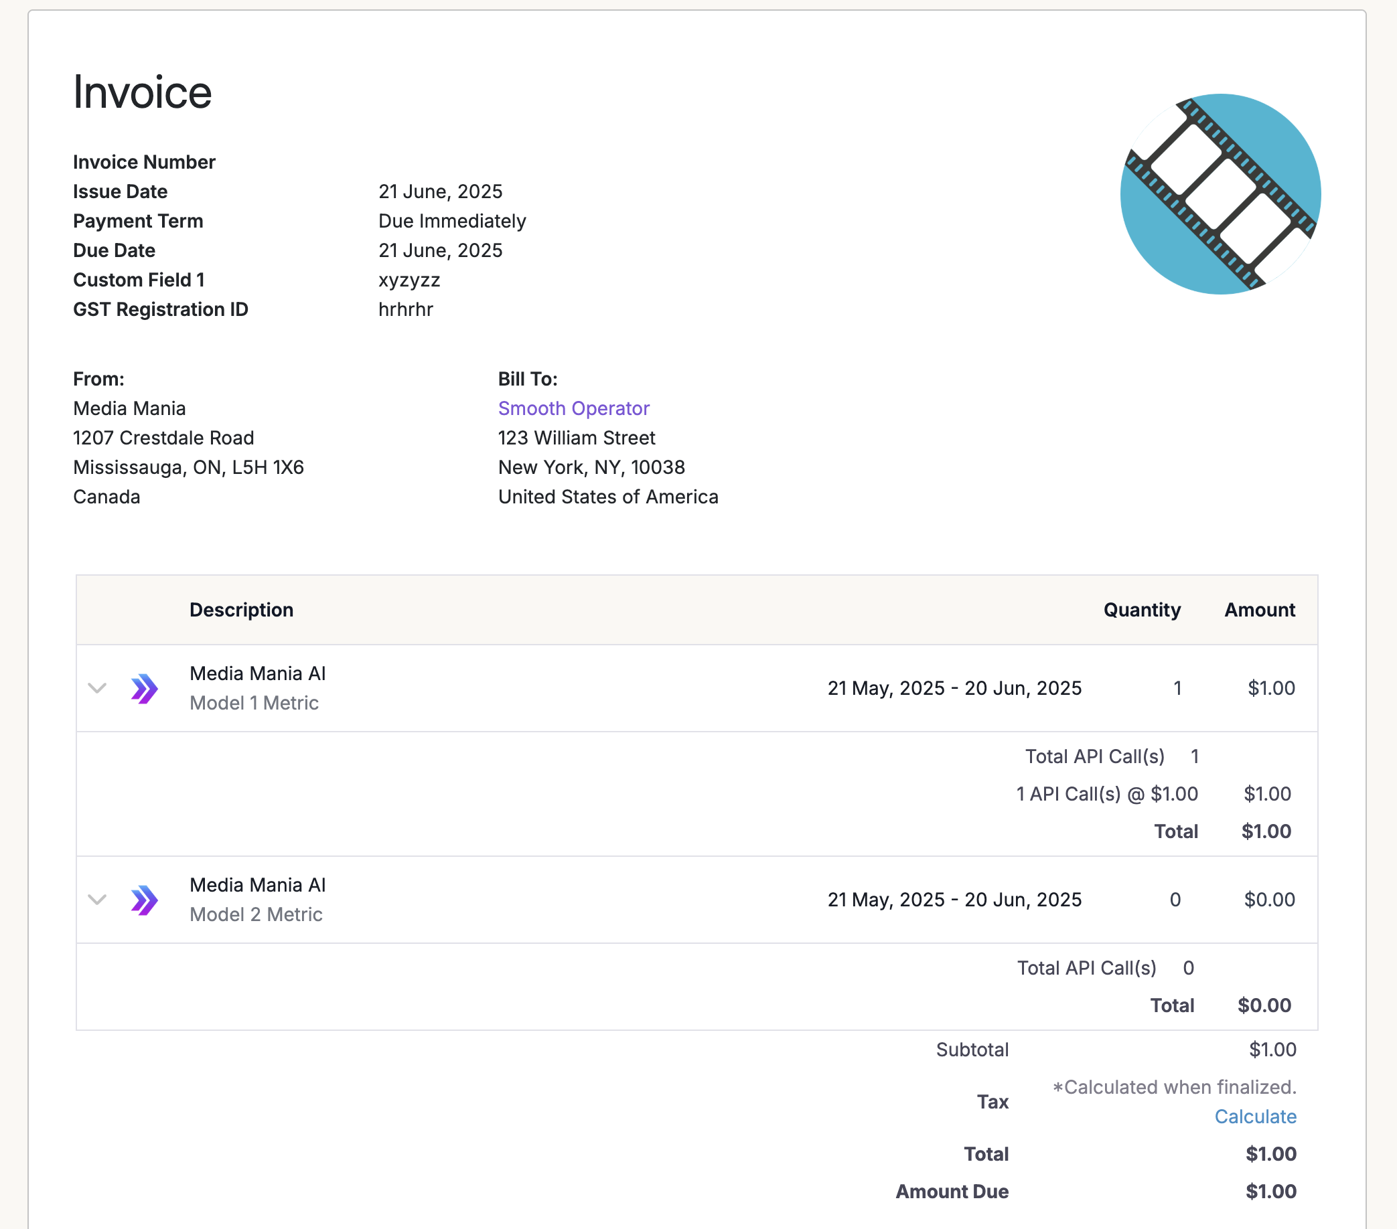
Task: Click the Model 2 Metric label
Action: click(256, 914)
